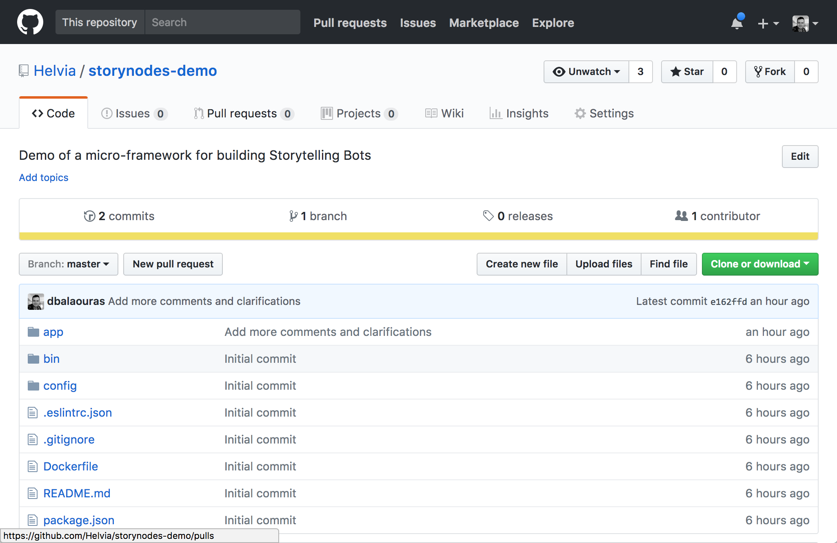Image resolution: width=837 pixels, height=543 pixels.
Task: Click the Add topics link
Action: click(x=44, y=177)
